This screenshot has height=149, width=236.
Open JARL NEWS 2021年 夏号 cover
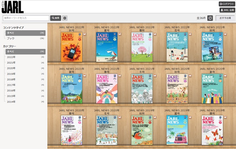click(x=72, y=89)
